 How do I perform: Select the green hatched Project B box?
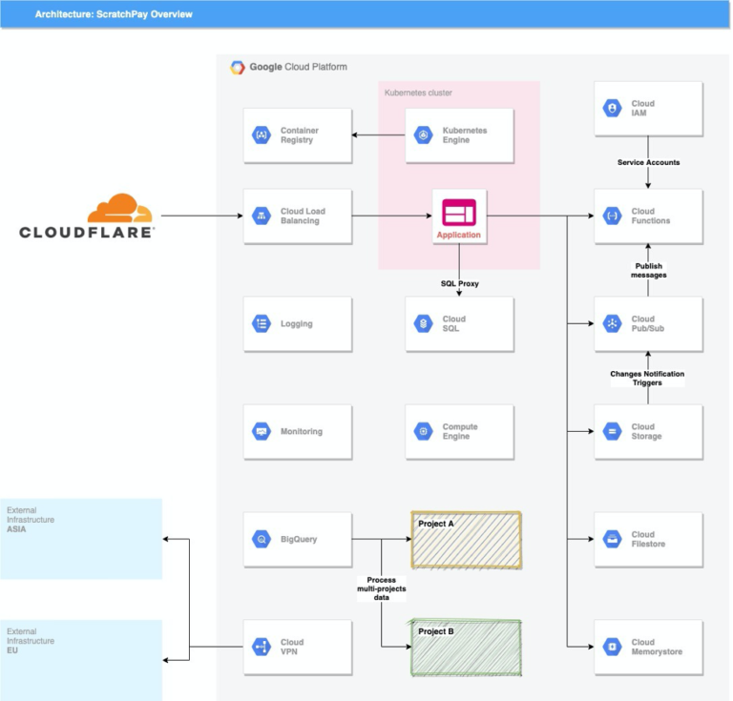(466, 648)
